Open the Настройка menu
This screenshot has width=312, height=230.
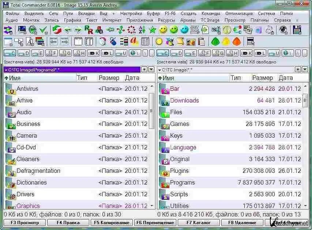tap(131, 14)
